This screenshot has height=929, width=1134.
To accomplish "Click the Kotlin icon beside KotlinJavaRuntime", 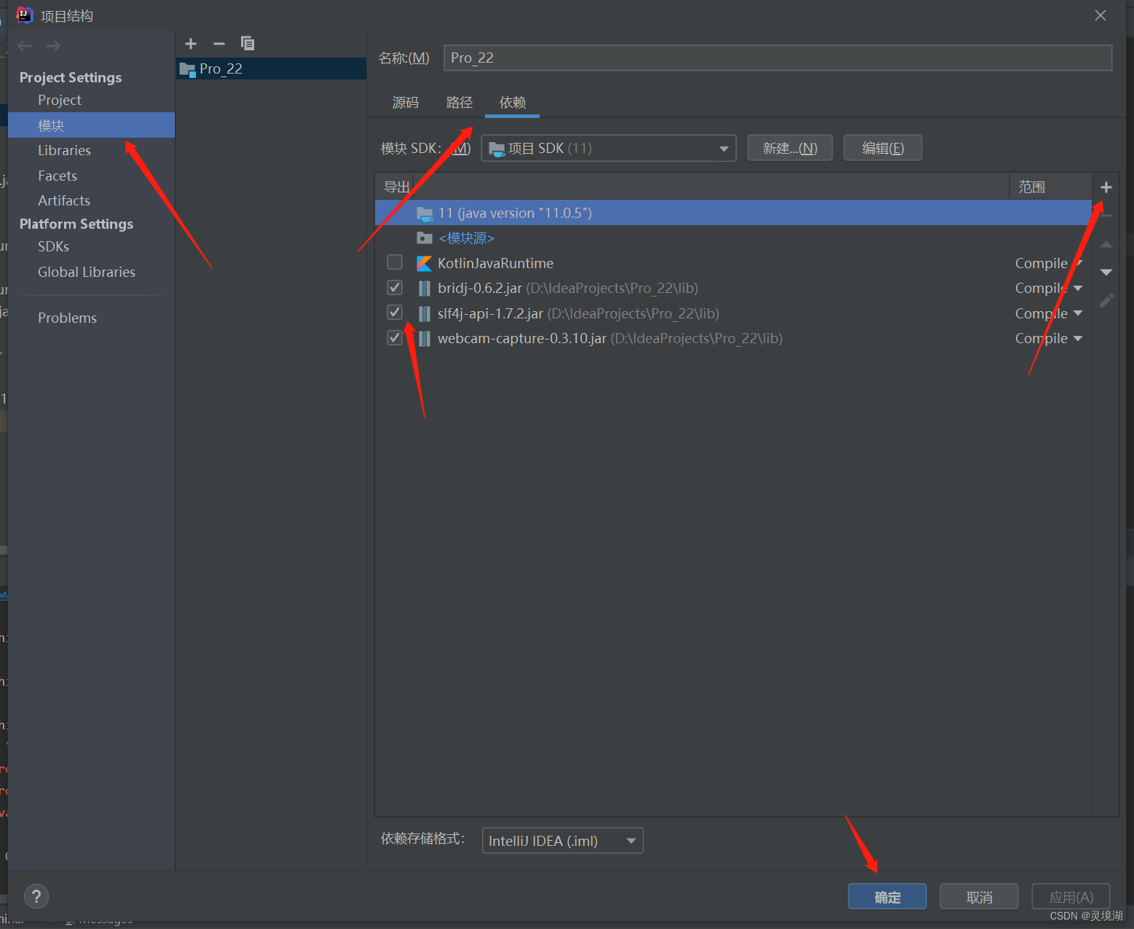I will point(424,263).
